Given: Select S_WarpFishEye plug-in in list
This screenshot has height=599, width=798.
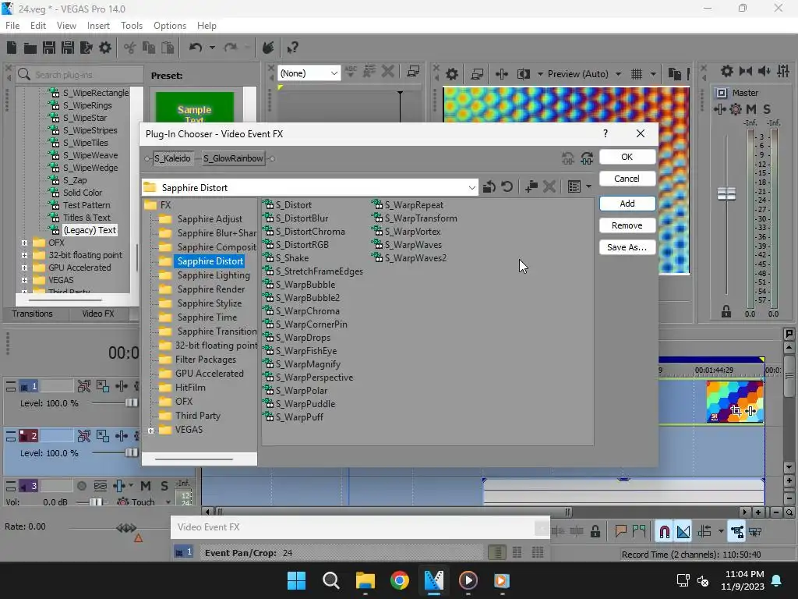Looking at the screenshot, I should tap(306, 351).
